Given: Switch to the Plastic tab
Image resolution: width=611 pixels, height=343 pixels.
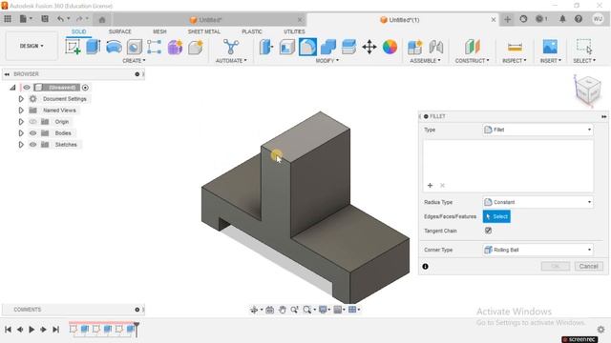Looking at the screenshot, I should [x=252, y=31].
